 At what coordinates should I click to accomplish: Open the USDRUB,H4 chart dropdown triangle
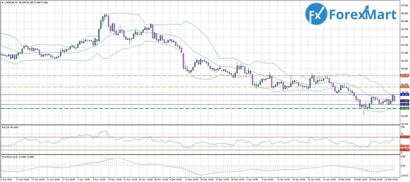2,2
